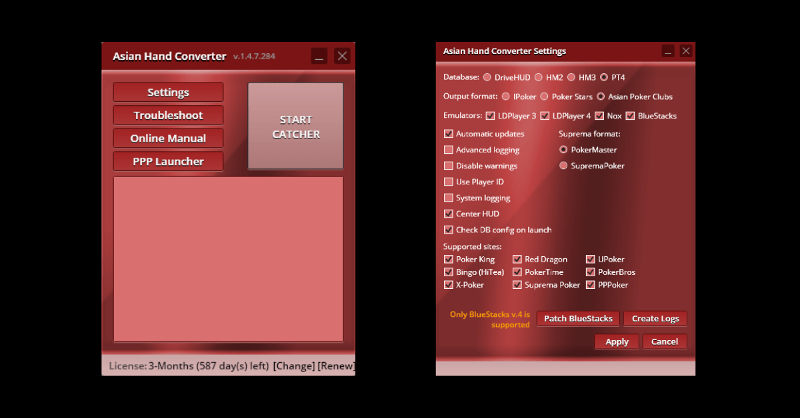Select SupremaPoker Suprema format
800x418 pixels.
[x=563, y=166]
